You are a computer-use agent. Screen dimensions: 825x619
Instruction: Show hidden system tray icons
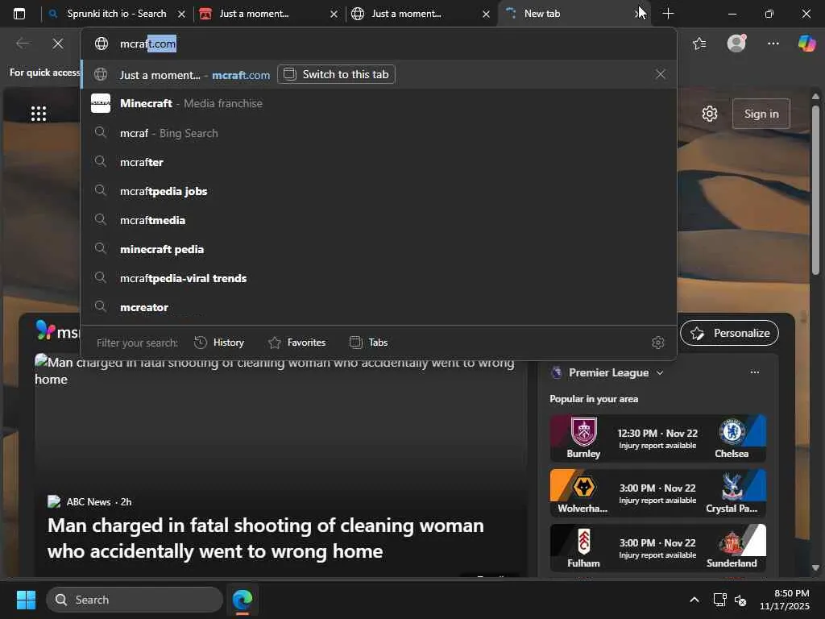(694, 600)
